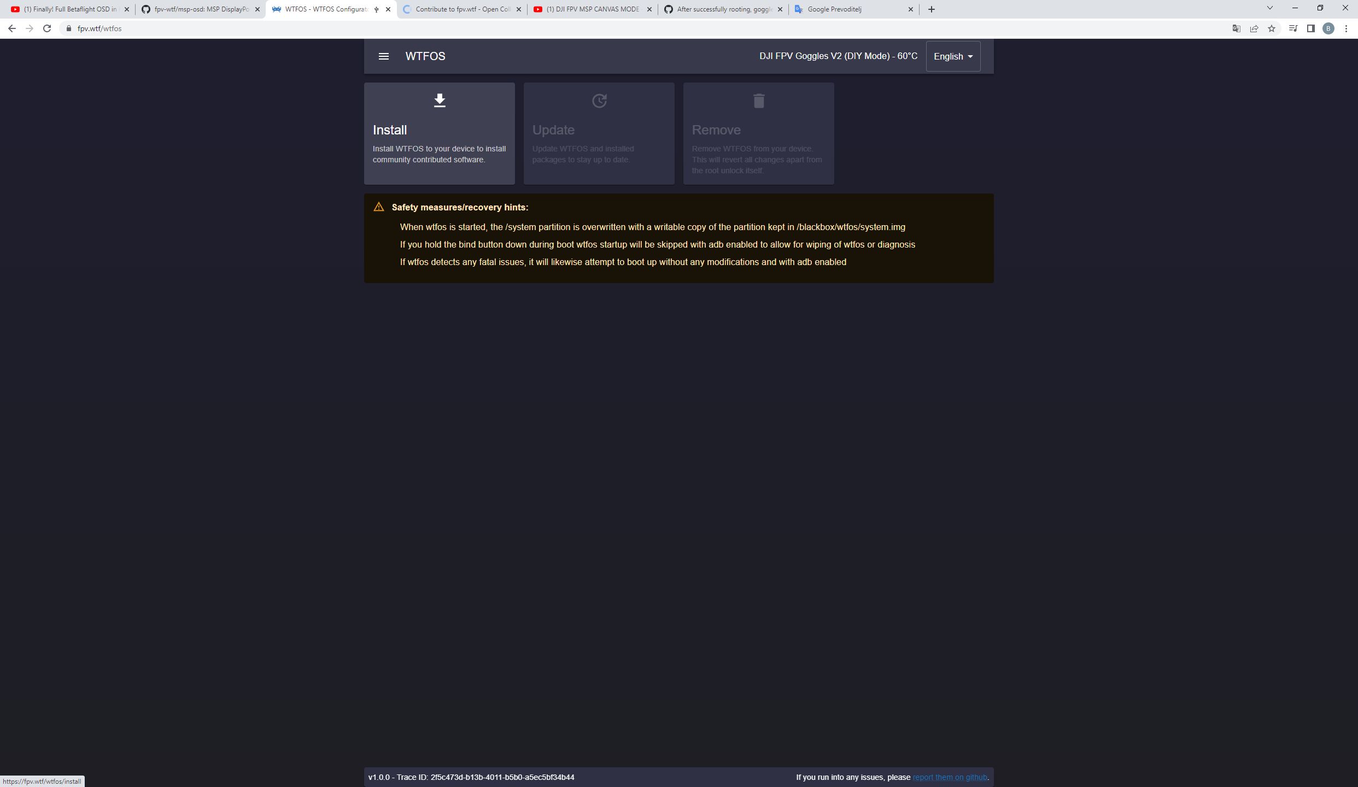Click the download icon on the Install card

439,100
